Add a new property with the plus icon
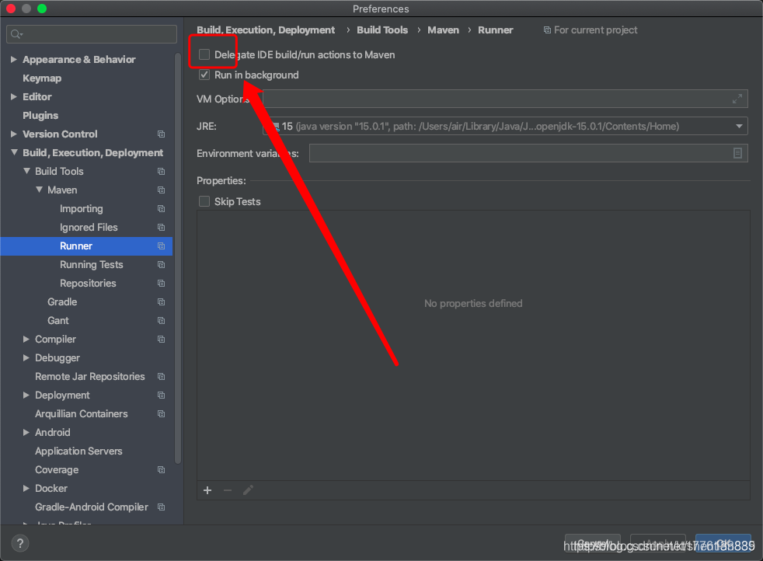The height and width of the screenshot is (561, 763). (207, 490)
